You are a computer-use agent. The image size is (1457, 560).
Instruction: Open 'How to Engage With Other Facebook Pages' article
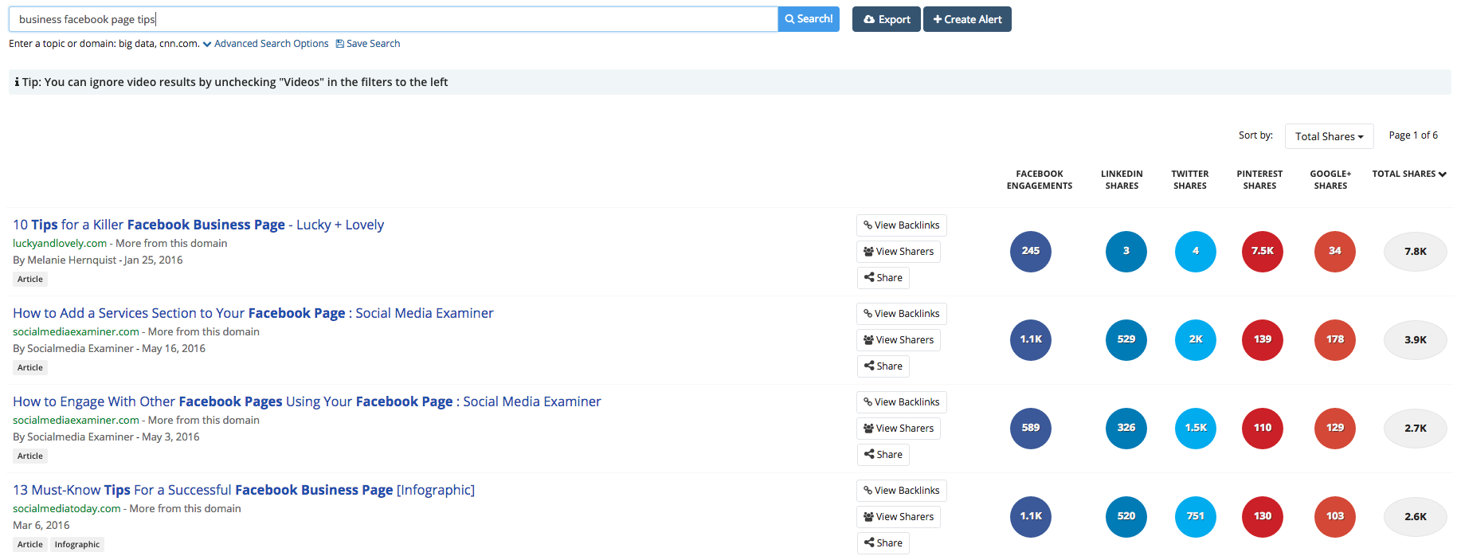pos(307,401)
